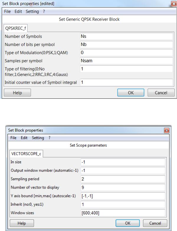Click the Number of Symbols field
177x231 pixels.
click(x=126, y=37)
